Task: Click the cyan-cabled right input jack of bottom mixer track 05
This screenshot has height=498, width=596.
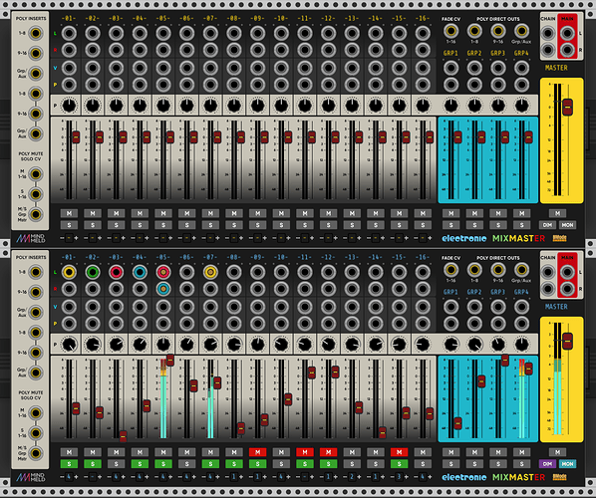Action: click(163, 289)
